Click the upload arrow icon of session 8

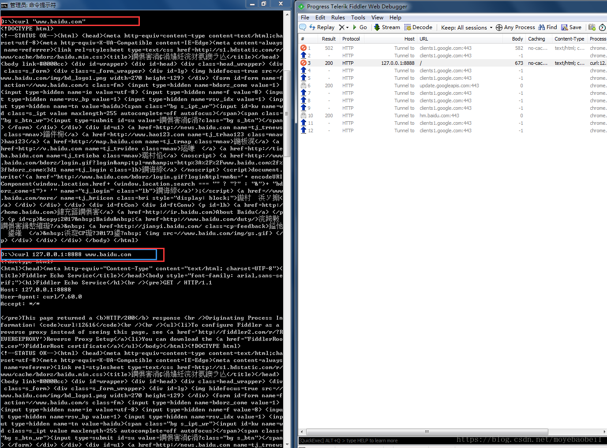[x=303, y=101]
